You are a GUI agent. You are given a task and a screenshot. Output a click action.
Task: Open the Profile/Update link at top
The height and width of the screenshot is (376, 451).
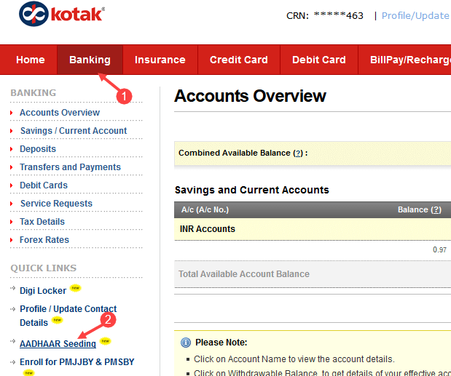coord(415,15)
